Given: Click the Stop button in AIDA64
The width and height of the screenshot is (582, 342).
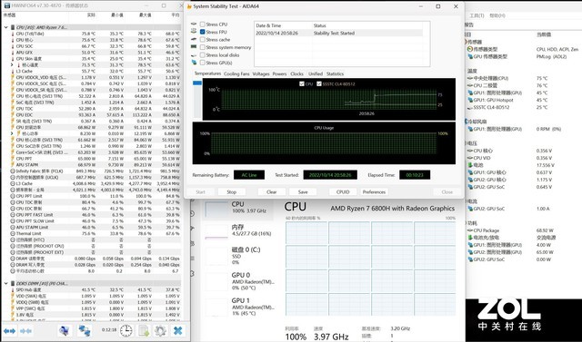Looking at the screenshot, I should click(232, 192).
